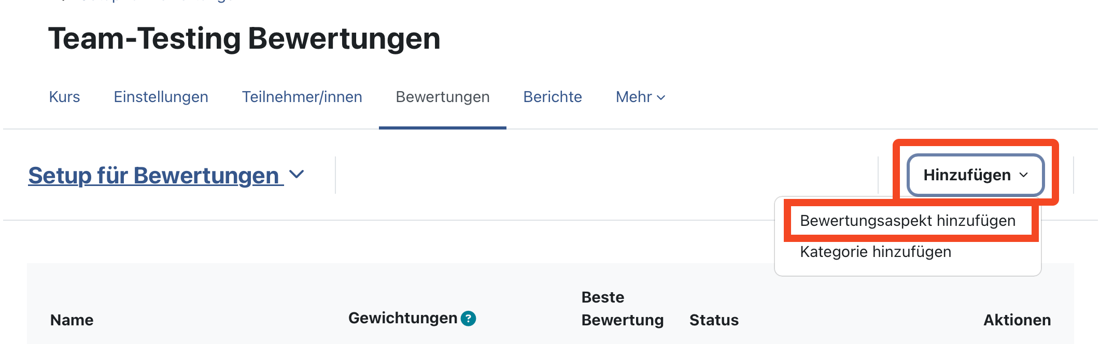Go to the Kurs tab
This screenshot has height=344, width=1100.
pos(64,97)
